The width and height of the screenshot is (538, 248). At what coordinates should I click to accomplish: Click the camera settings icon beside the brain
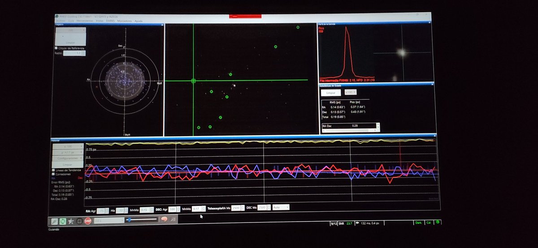point(173,219)
